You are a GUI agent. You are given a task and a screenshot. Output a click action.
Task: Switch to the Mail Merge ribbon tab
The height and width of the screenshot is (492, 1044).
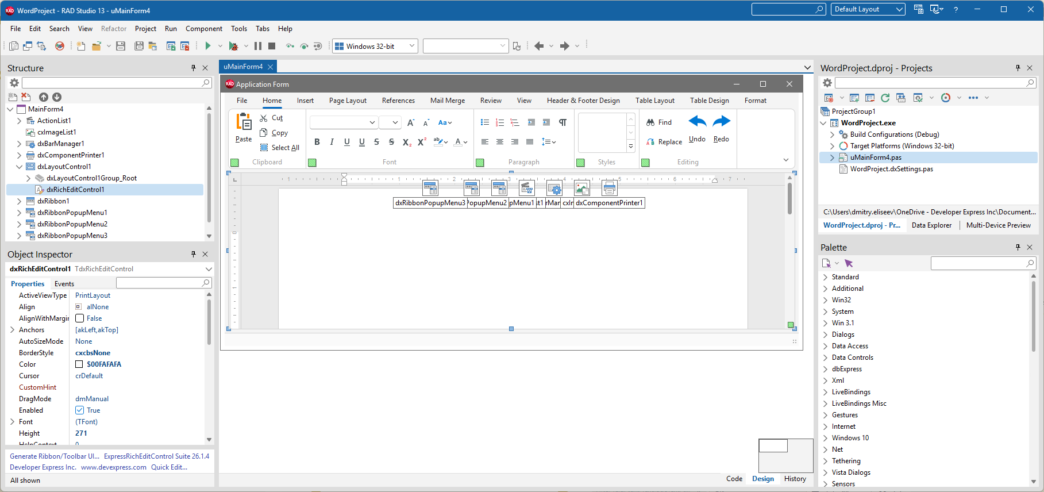(x=448, y=101)
